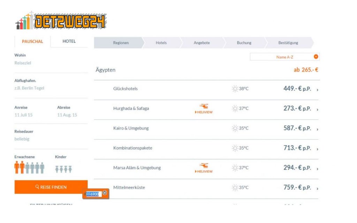Close the FF6900 color code popup
Viewport: 357px width, 223px height.
[x=105, y=193]
